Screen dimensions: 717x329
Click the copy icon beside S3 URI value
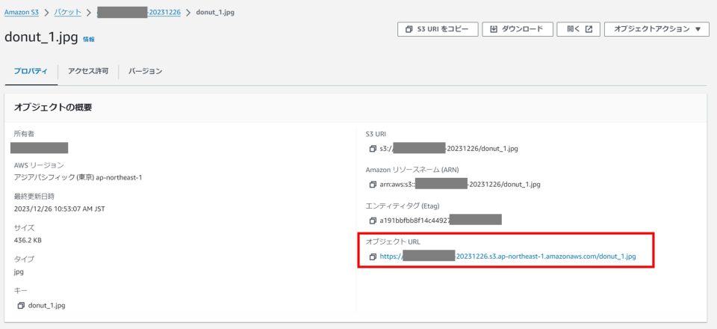pyautogui.click(x=373, y=148)
